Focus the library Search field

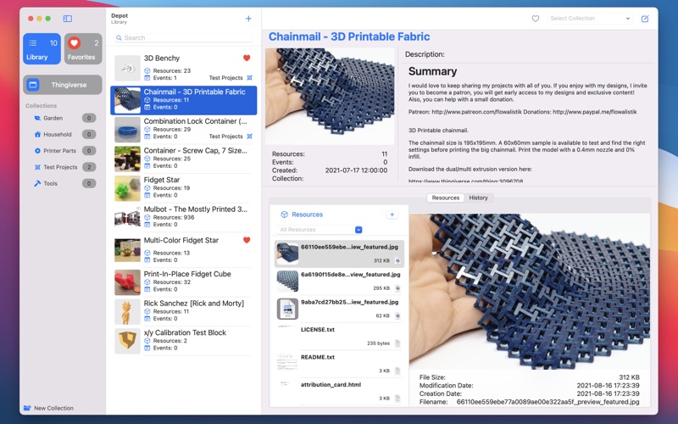183,37
